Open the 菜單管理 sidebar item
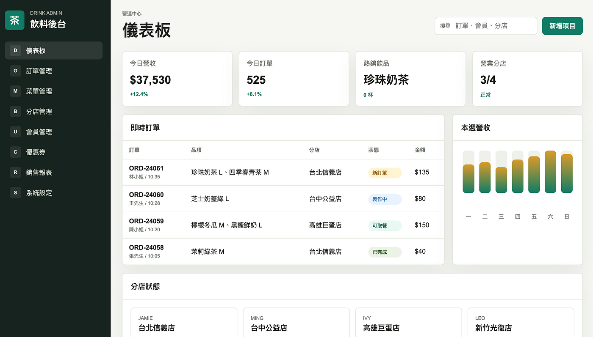This screenshot has width=593, height=337. [54, 91]
